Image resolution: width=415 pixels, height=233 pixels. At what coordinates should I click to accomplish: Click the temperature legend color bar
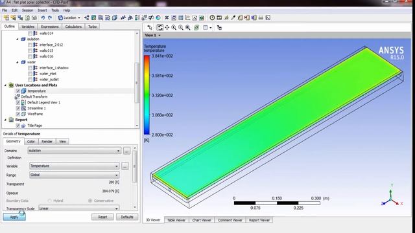(x=147, y=95)
